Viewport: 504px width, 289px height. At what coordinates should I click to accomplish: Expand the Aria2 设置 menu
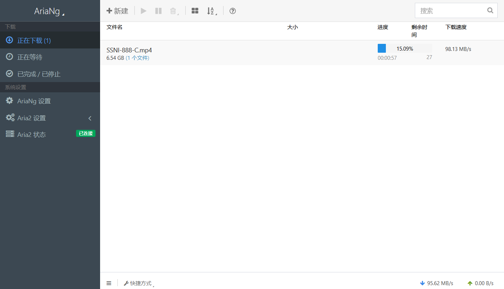tap(50, 118)
